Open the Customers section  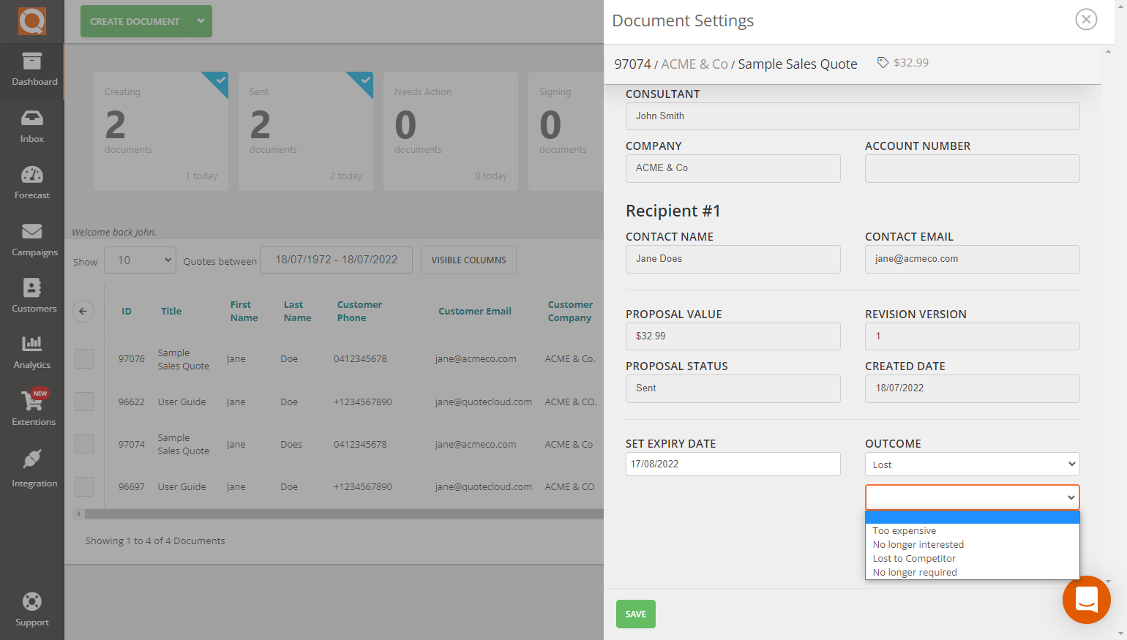coord(32,295)
